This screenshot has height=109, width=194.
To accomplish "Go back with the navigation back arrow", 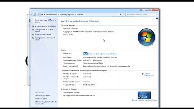I will 33,15.
